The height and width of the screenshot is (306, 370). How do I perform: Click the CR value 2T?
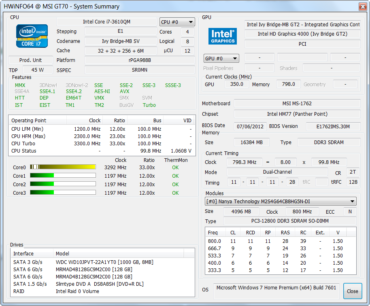(353, 172)
